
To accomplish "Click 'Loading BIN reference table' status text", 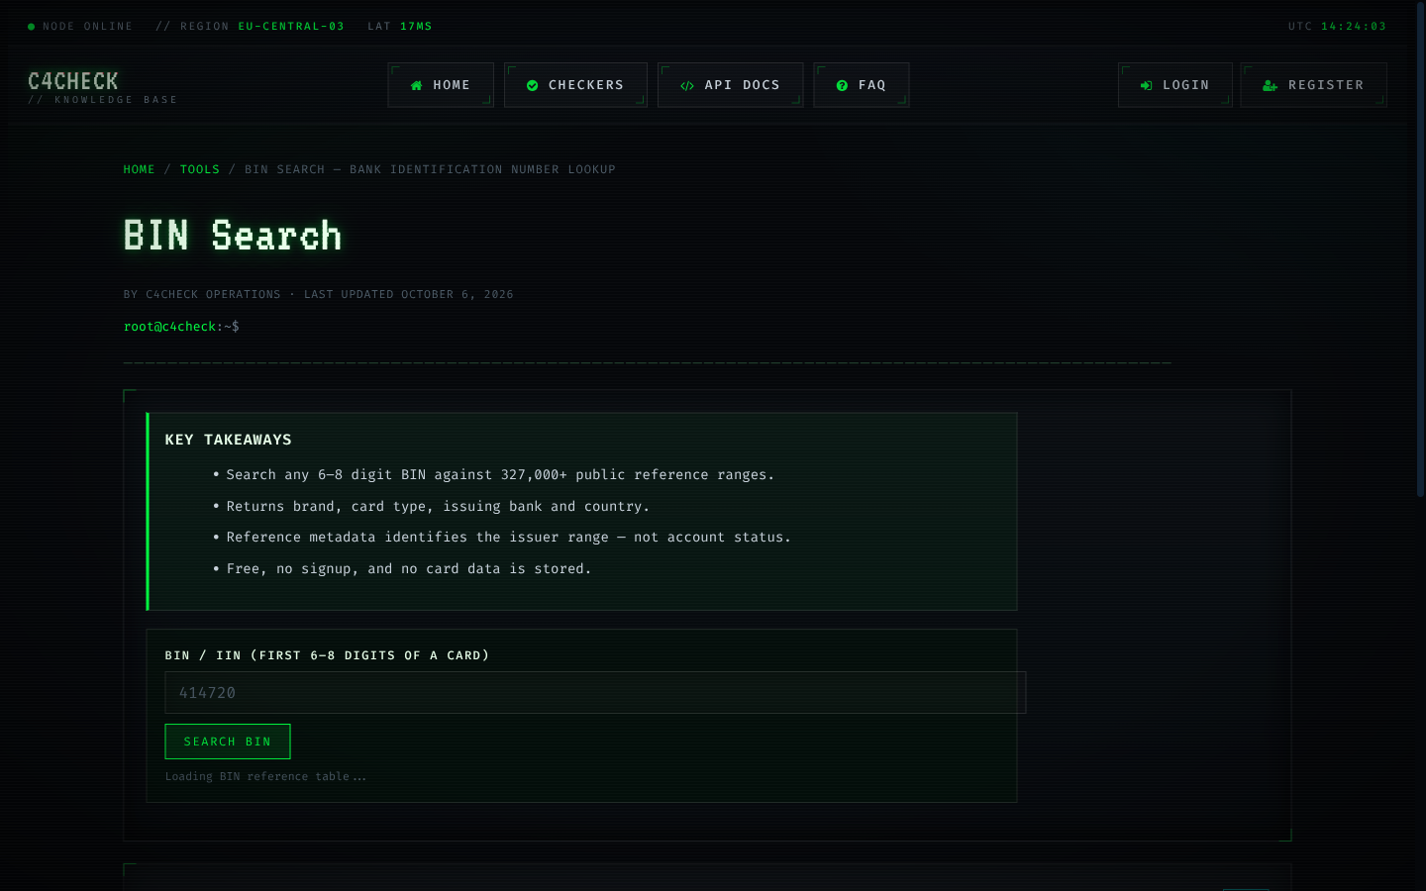I will 265,777.
